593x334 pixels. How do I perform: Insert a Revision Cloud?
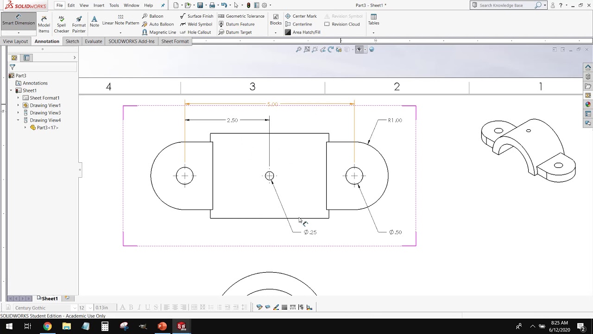(x=342, y=24)
